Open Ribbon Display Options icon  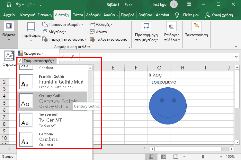tap(189, 4)
